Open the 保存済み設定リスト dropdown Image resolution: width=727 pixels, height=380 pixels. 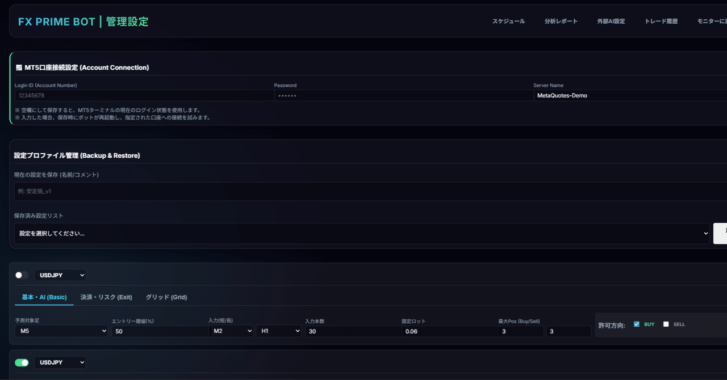click(362, 233)
